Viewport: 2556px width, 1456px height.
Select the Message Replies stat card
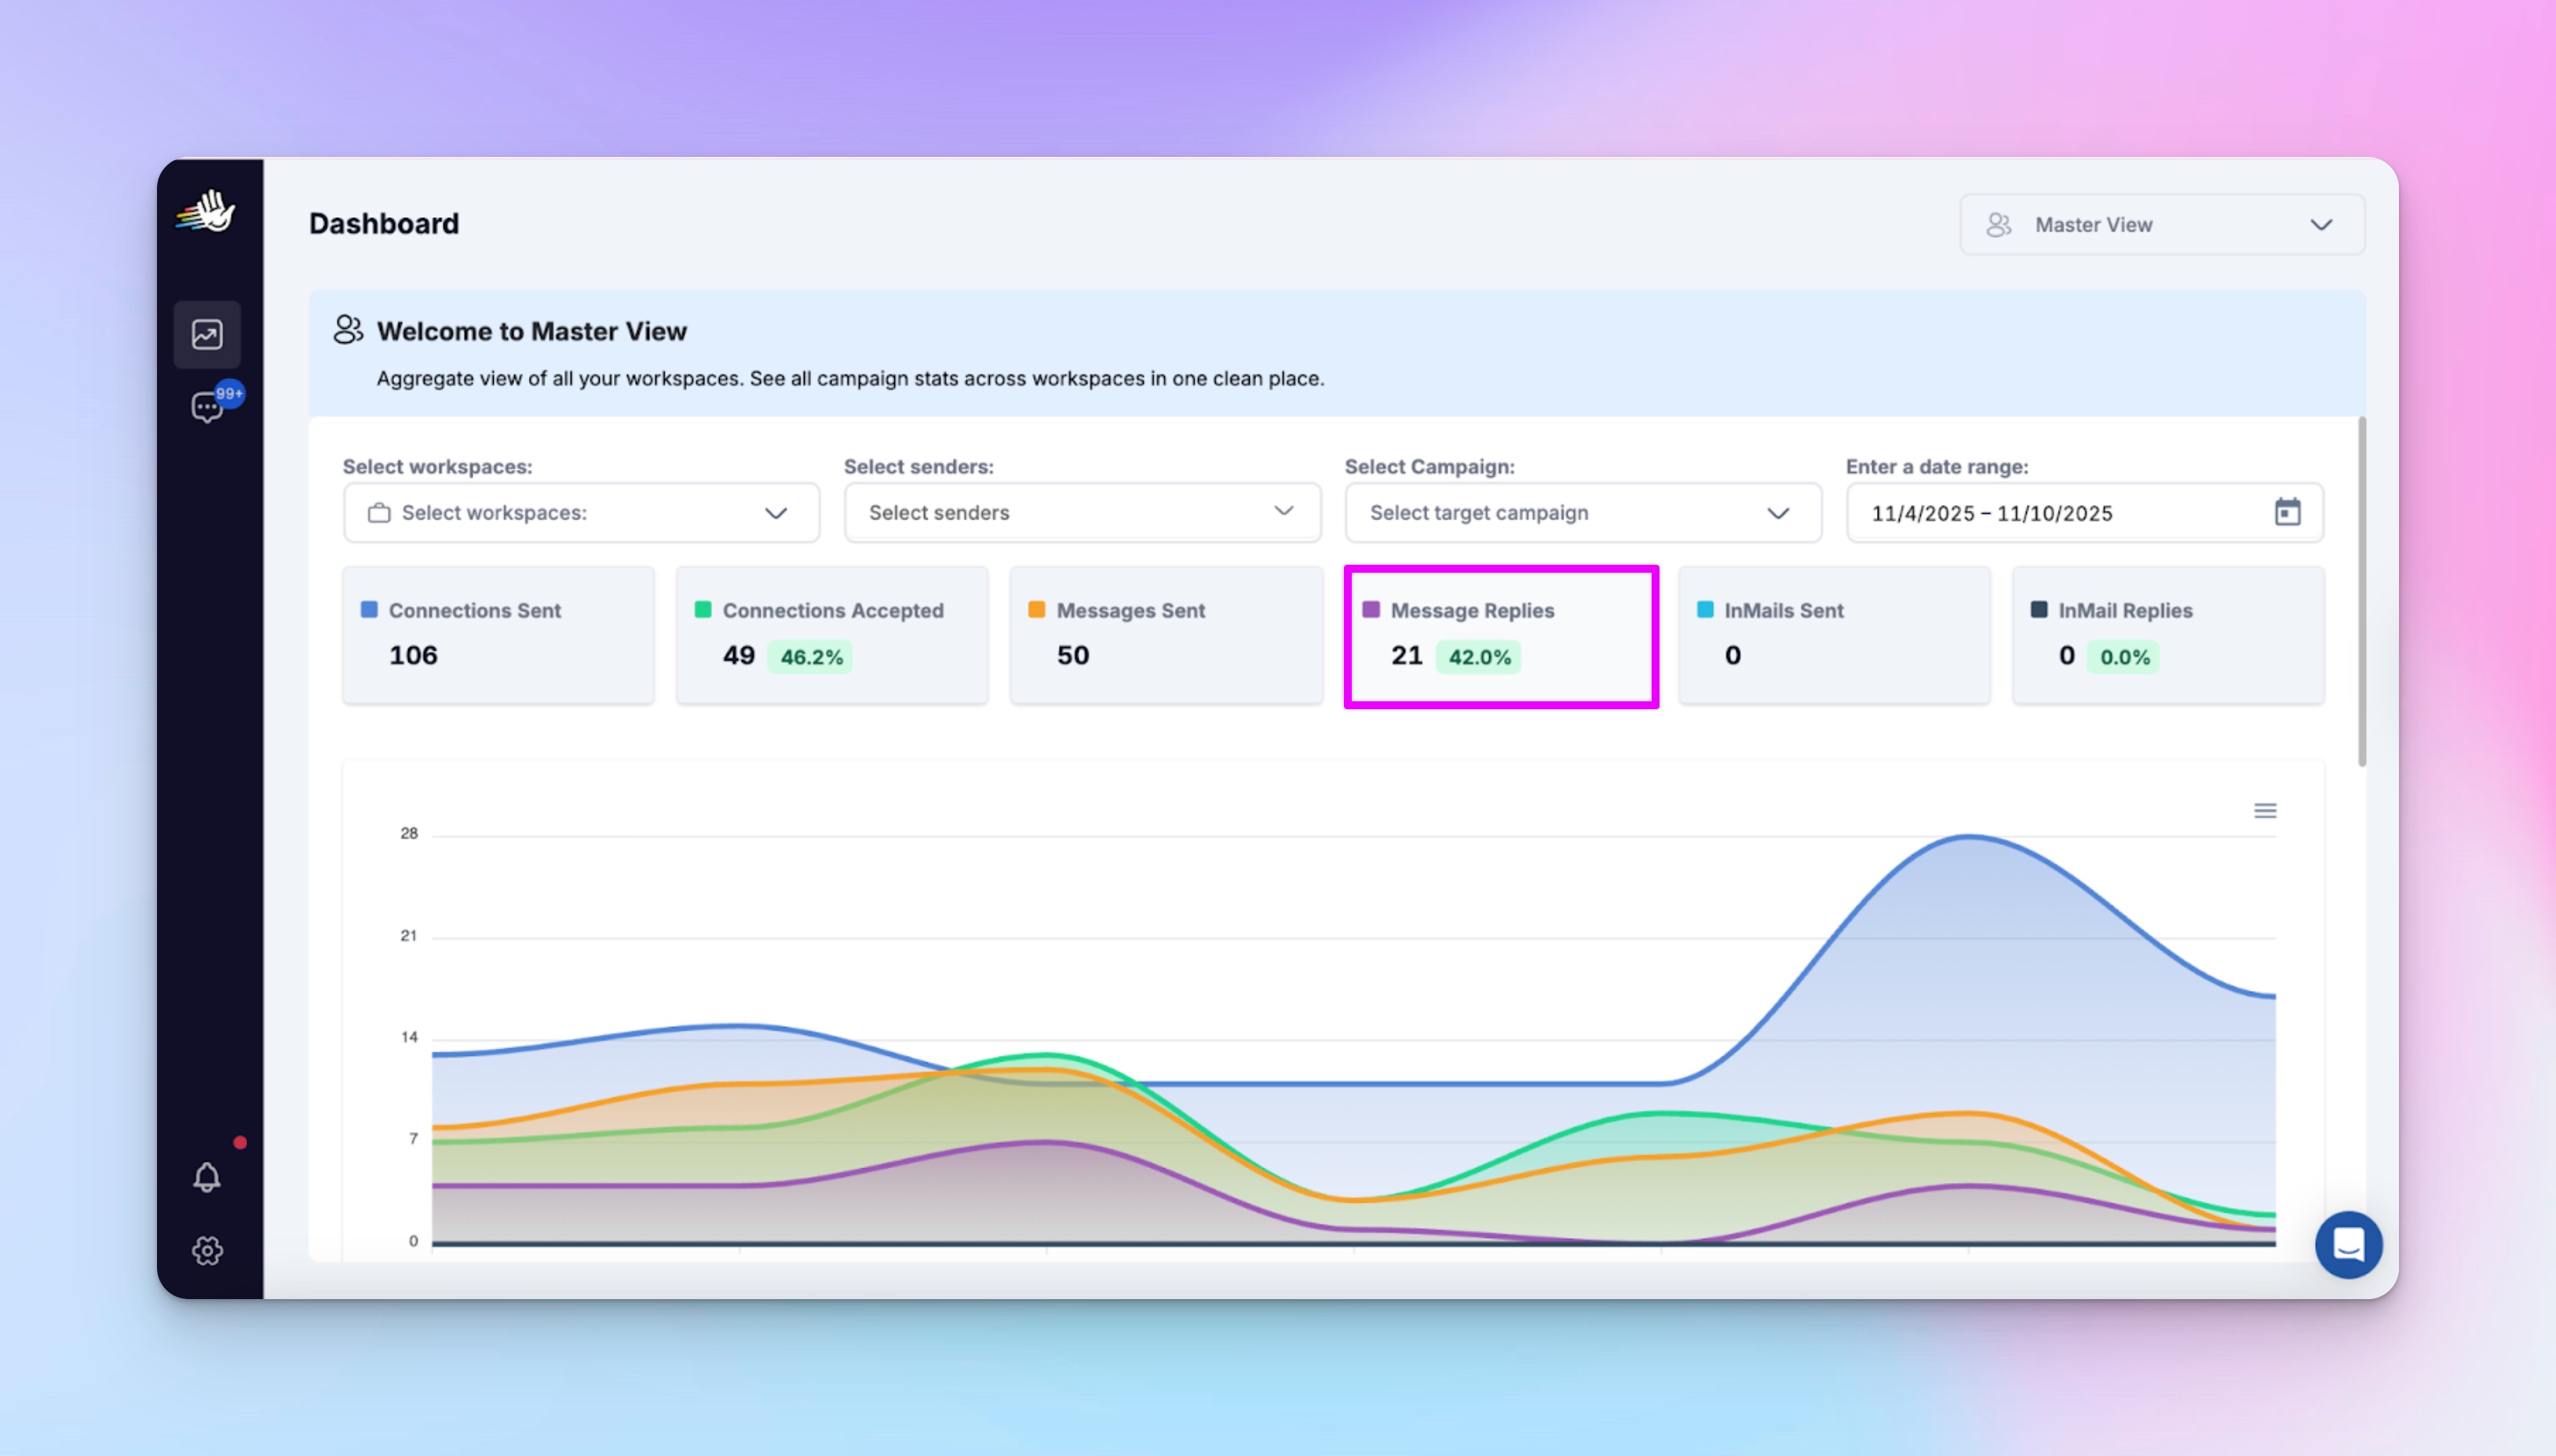coord(1501,636)
